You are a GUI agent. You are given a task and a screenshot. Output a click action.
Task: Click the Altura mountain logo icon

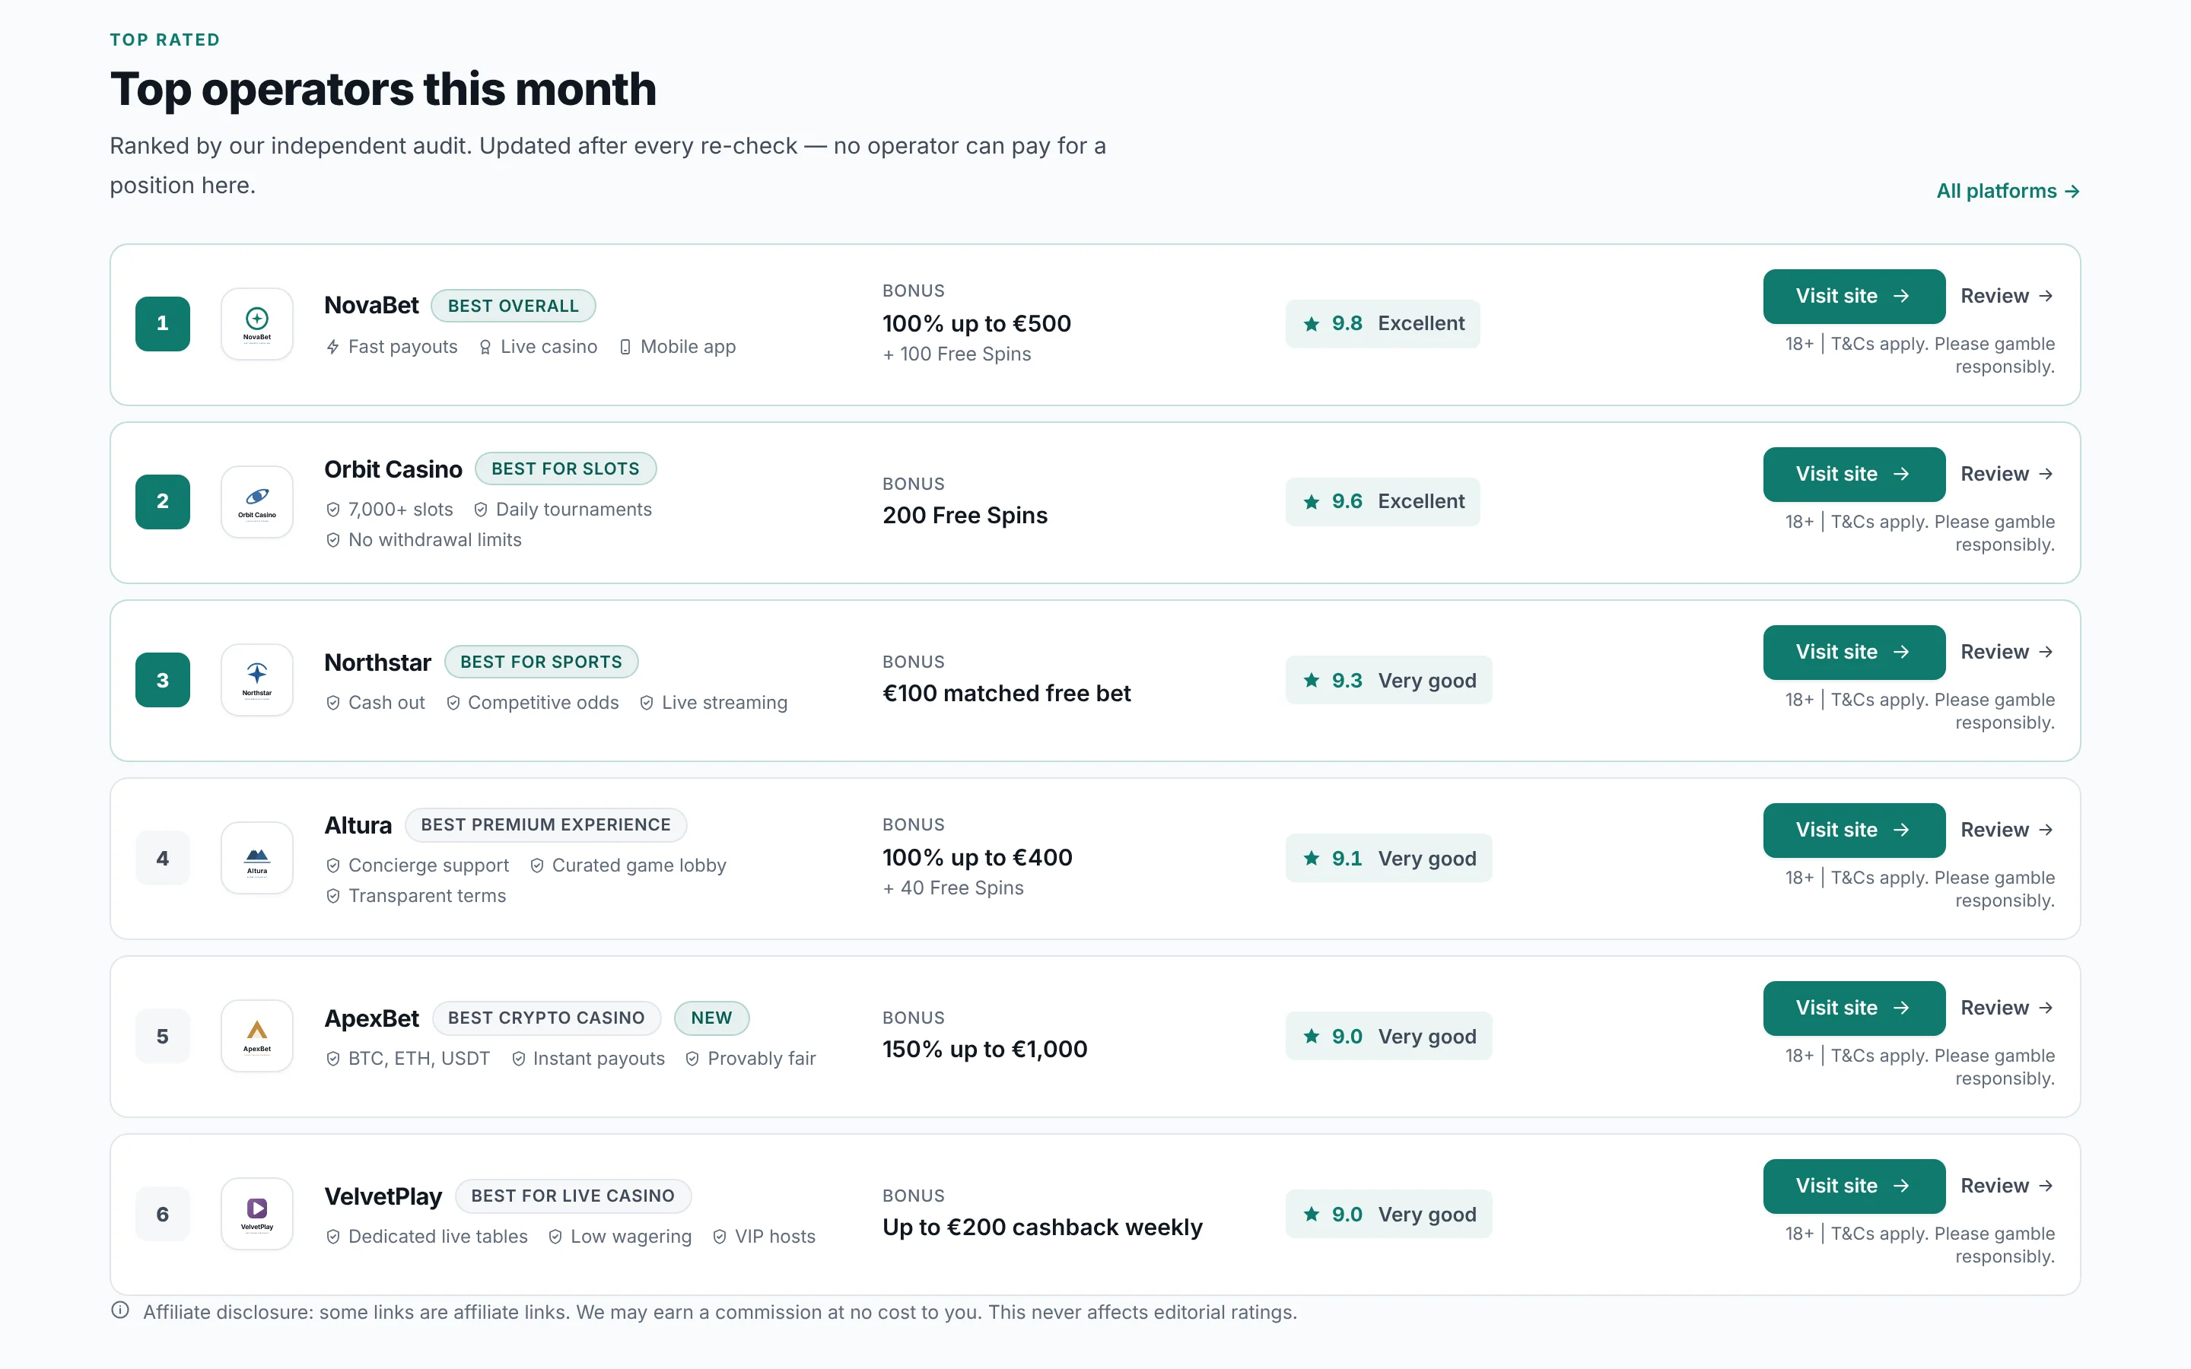257,859
